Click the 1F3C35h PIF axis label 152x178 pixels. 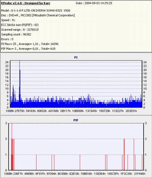coord(126,174)
